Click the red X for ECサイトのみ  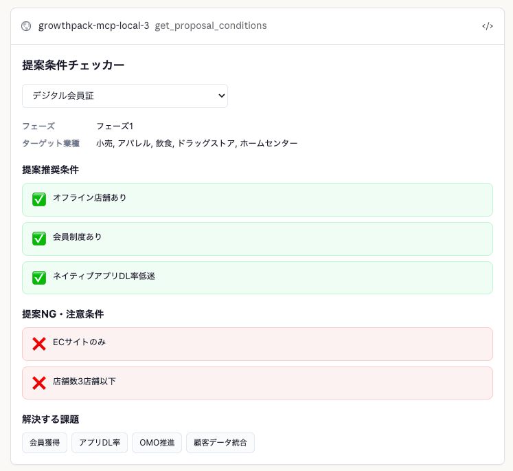tap(39, 344)
